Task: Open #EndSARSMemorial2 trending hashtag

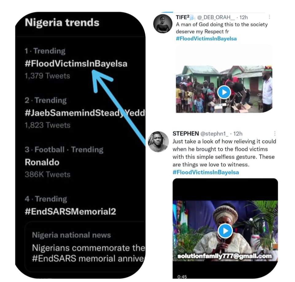Action: [x=70, y=212]
